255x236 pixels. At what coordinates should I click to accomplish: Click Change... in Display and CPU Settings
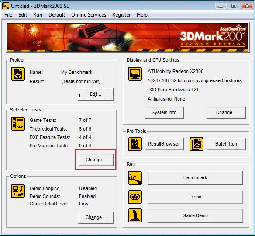point(226,113)
